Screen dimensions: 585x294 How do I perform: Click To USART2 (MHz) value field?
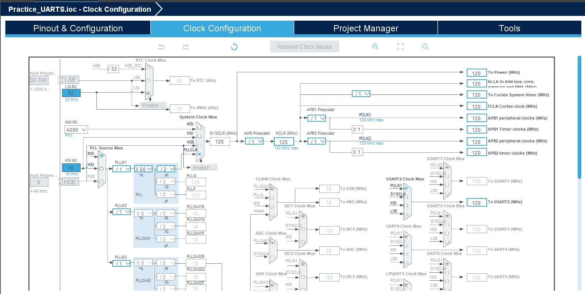point(477,203)
